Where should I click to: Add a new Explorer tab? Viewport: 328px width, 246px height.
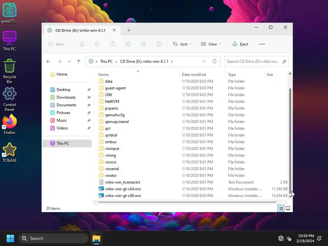129,30
